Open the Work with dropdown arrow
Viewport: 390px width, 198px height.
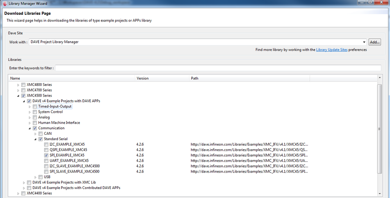(364, 42)
